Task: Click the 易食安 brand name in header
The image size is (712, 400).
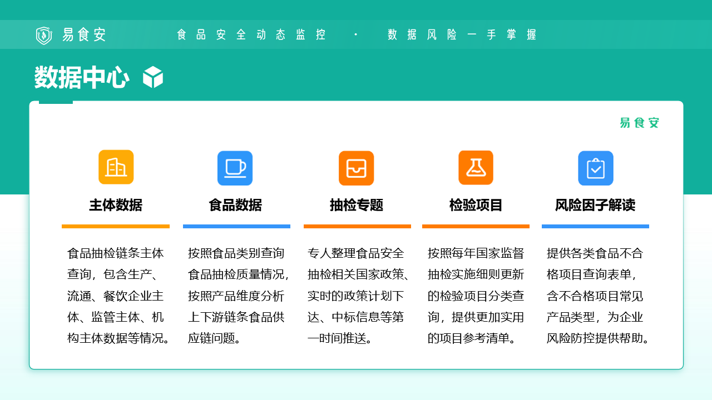Action: point(84,35)
